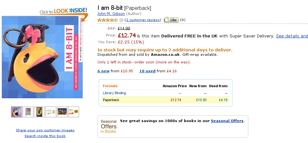
Task: Open the 2 customer reviews link
Action: (143, 20)
